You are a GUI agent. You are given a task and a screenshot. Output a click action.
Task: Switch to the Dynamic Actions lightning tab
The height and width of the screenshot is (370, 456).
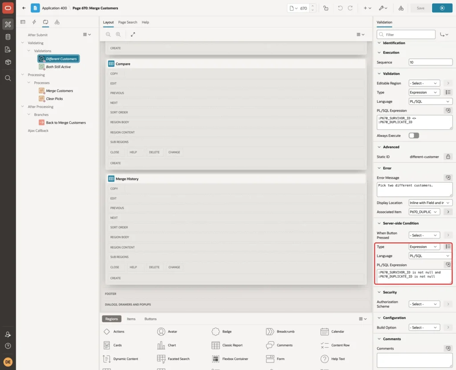(34, 22)
